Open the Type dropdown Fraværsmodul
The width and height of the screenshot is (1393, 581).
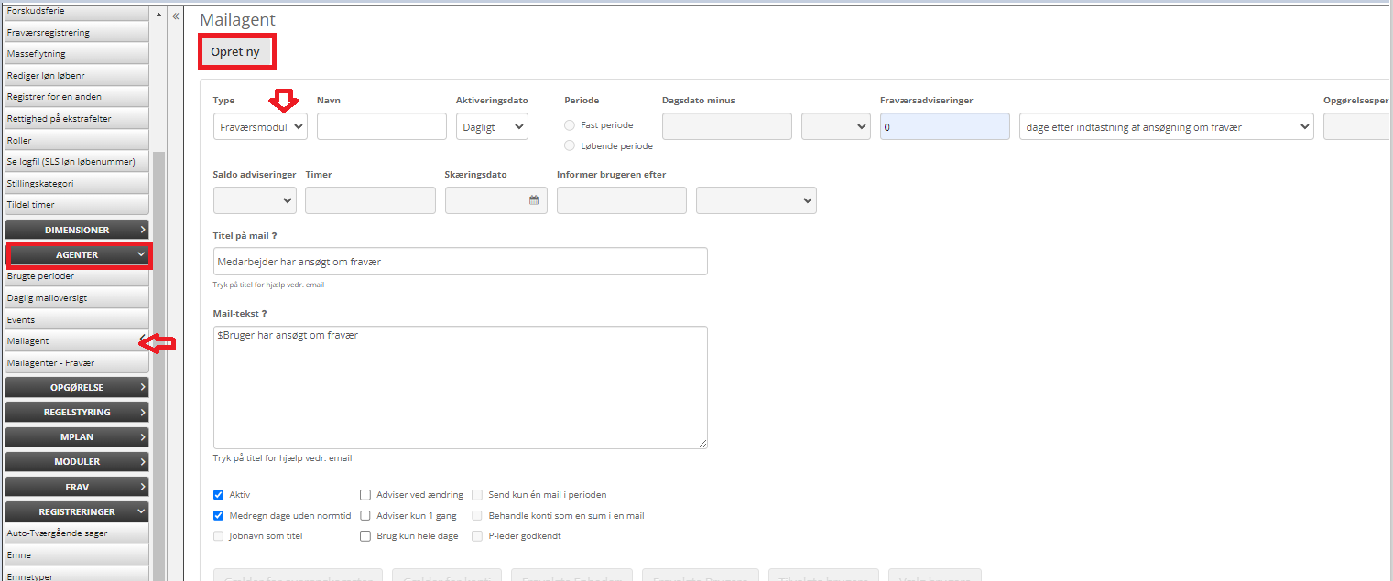(260, 127)
